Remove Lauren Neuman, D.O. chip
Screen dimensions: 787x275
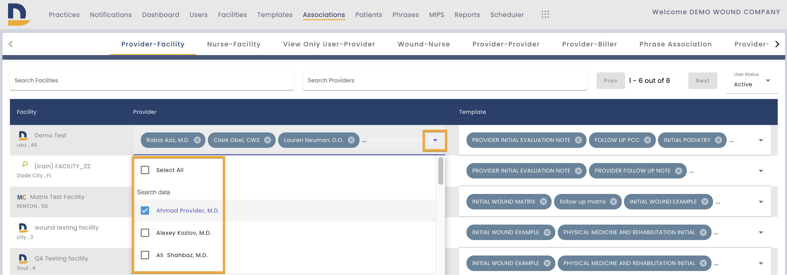351,140
